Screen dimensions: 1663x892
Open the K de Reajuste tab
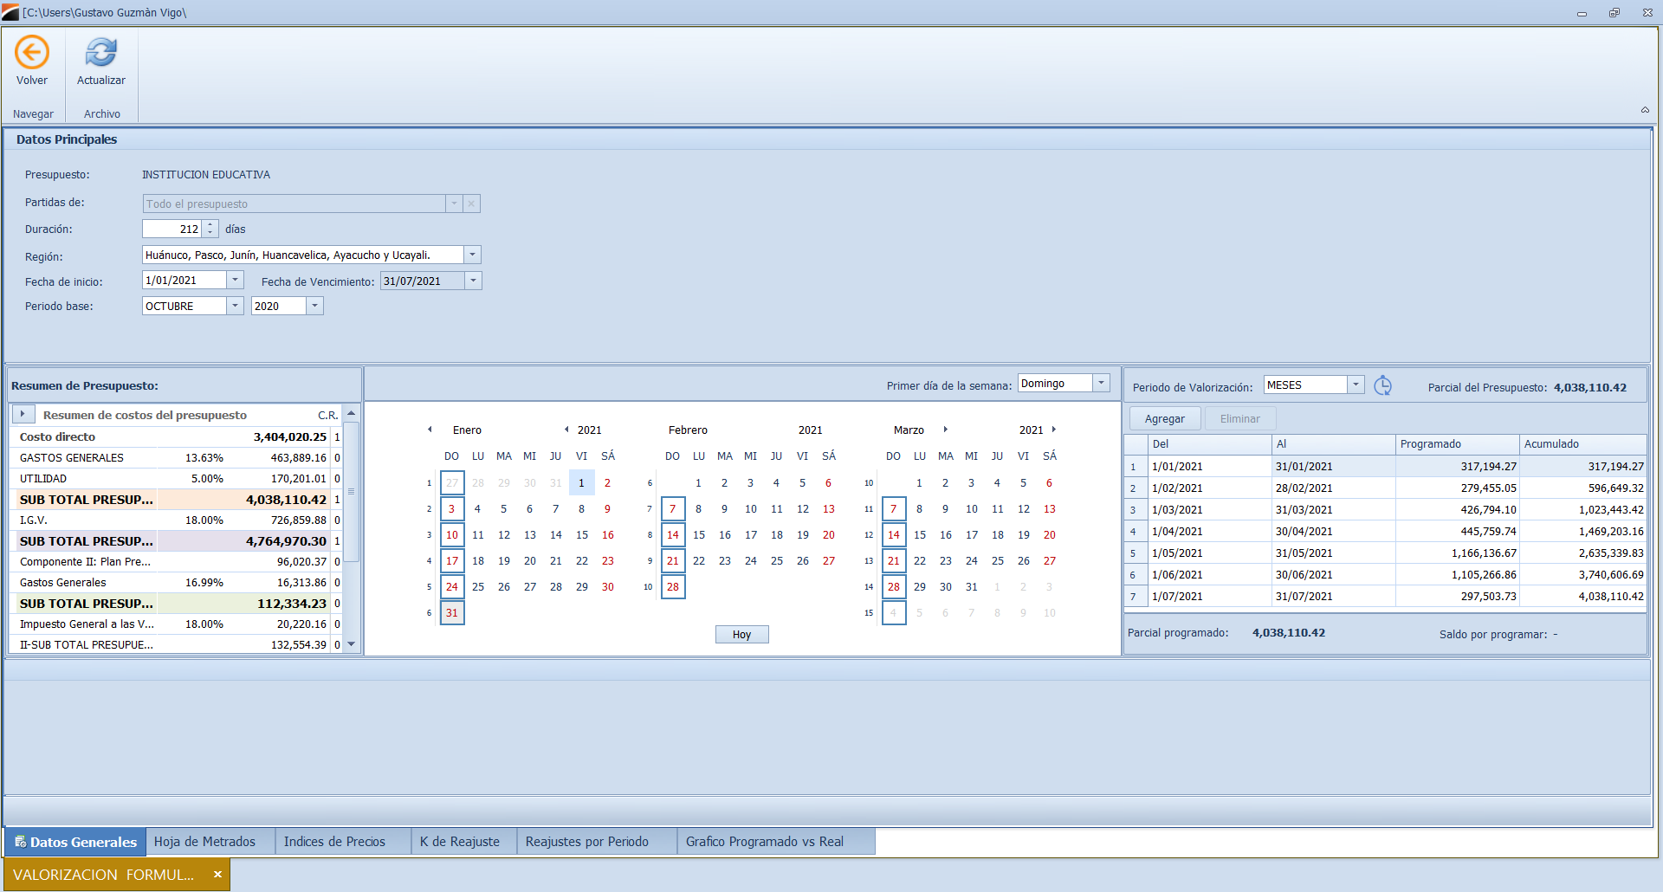pos(459,842)
